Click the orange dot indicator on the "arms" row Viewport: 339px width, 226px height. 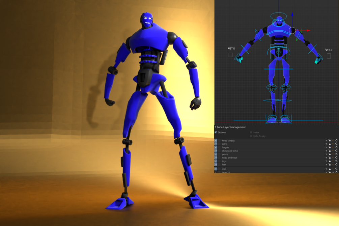[333, 144]
